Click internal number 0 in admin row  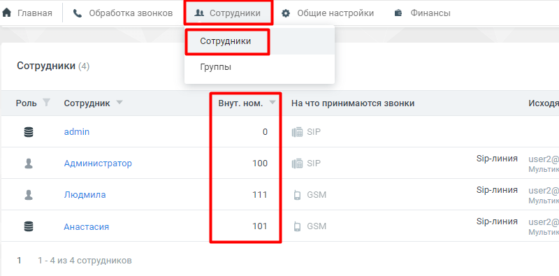265,132
